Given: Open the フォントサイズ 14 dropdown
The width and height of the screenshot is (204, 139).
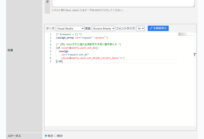Looking at the screenshot, I should (x=140, y=29).
